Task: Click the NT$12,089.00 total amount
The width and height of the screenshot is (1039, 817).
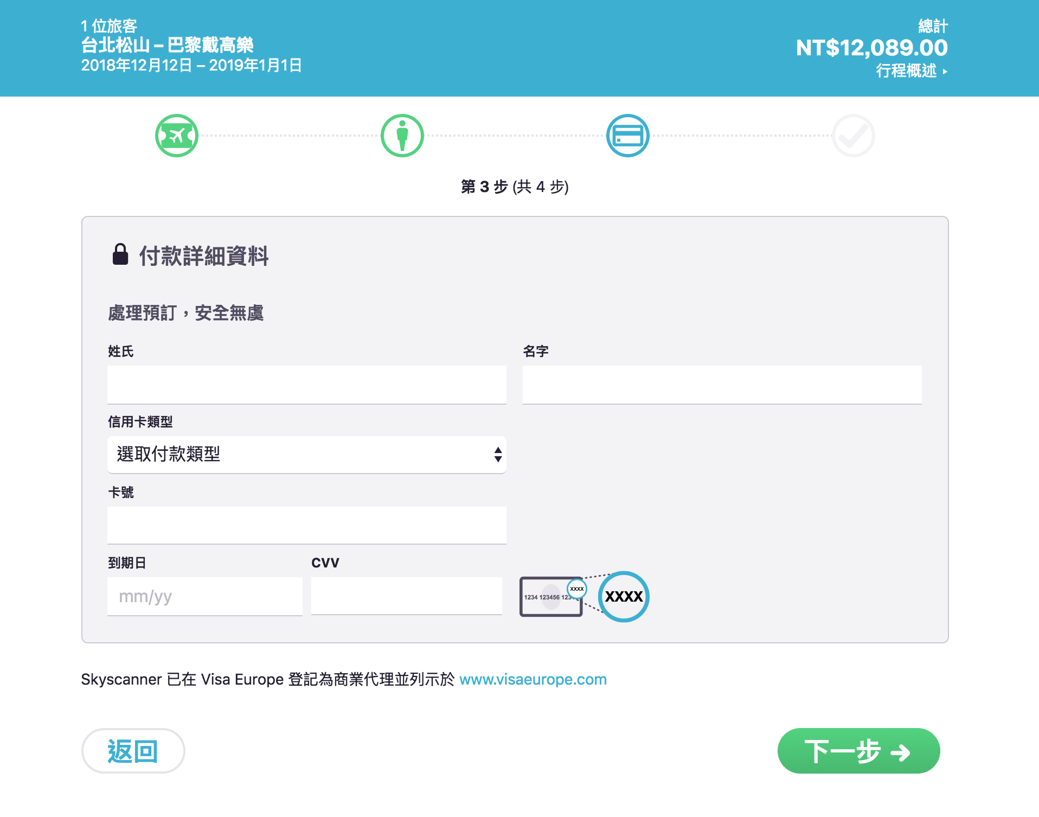Action: (872, 48)
